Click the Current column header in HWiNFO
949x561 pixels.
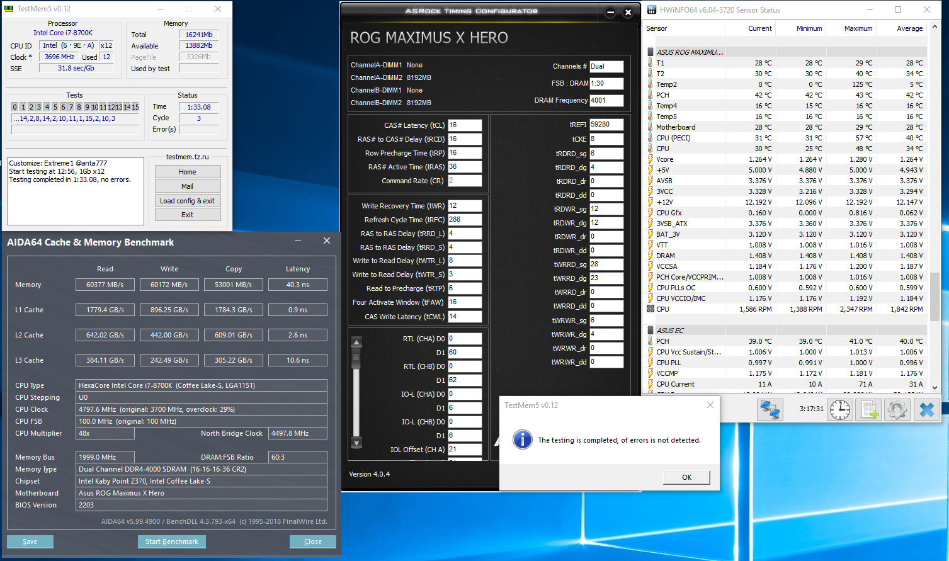pos(750,28)
